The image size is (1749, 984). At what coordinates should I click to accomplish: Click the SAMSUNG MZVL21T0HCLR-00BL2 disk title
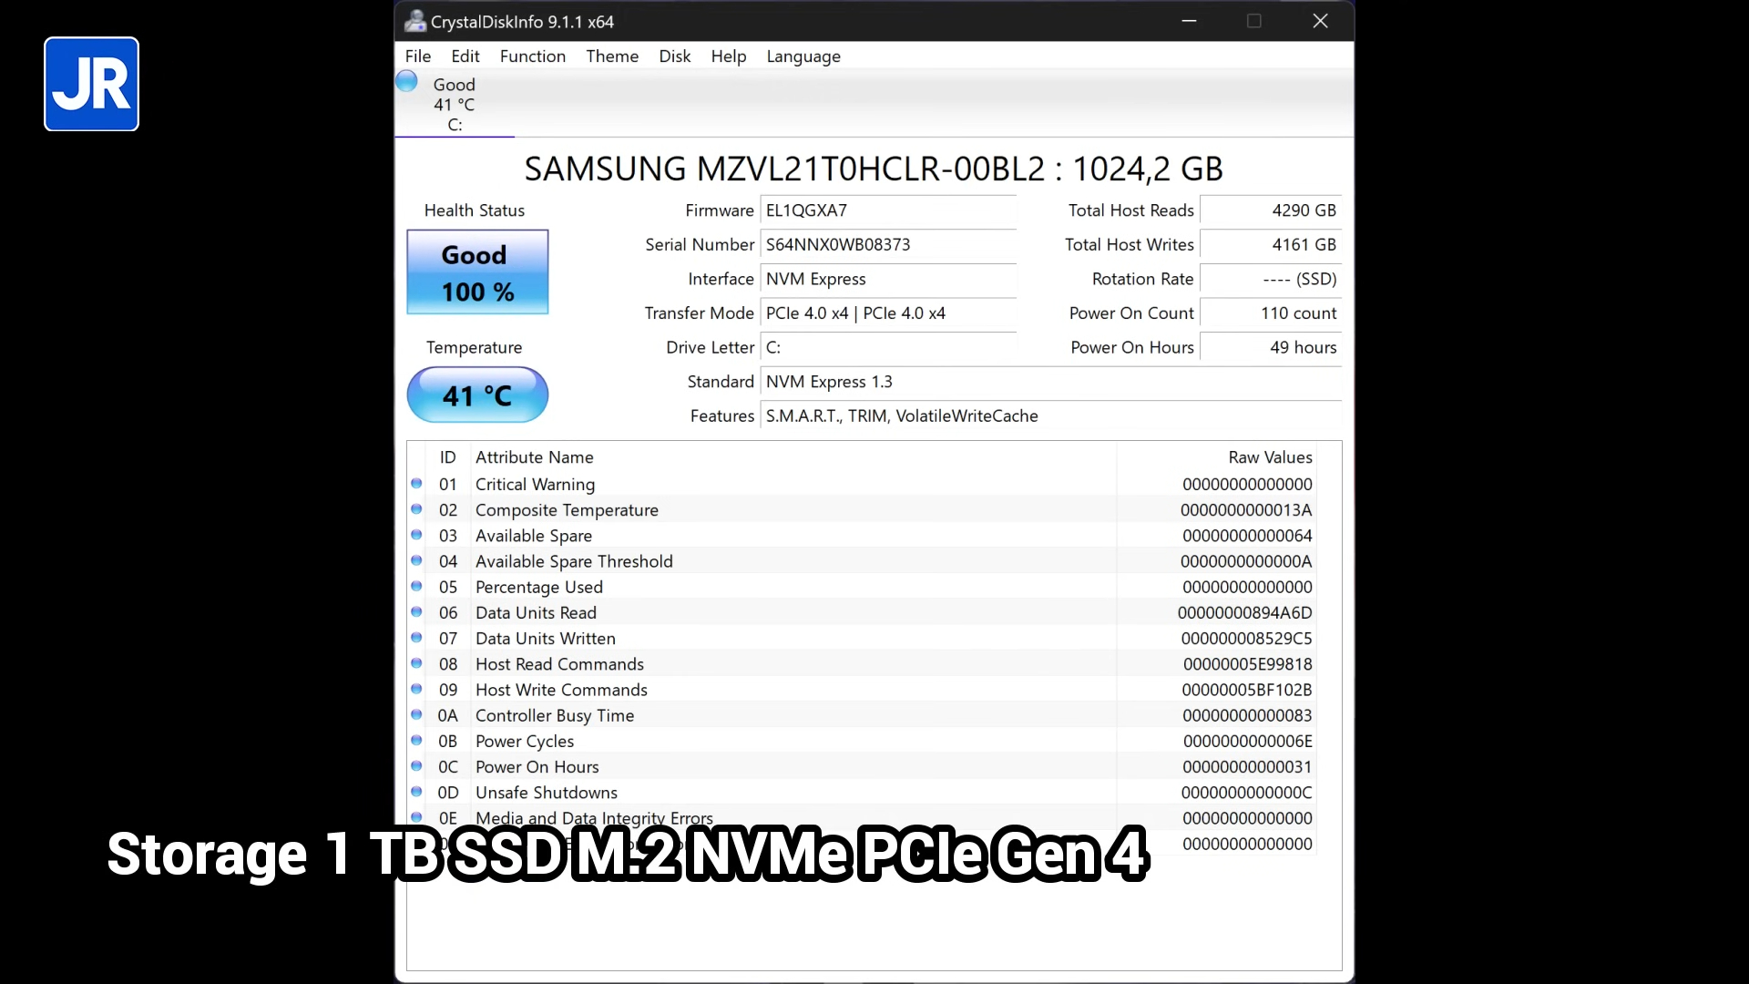coord(874,169)
